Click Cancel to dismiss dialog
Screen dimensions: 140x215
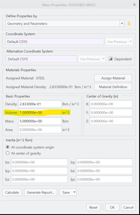128,207
